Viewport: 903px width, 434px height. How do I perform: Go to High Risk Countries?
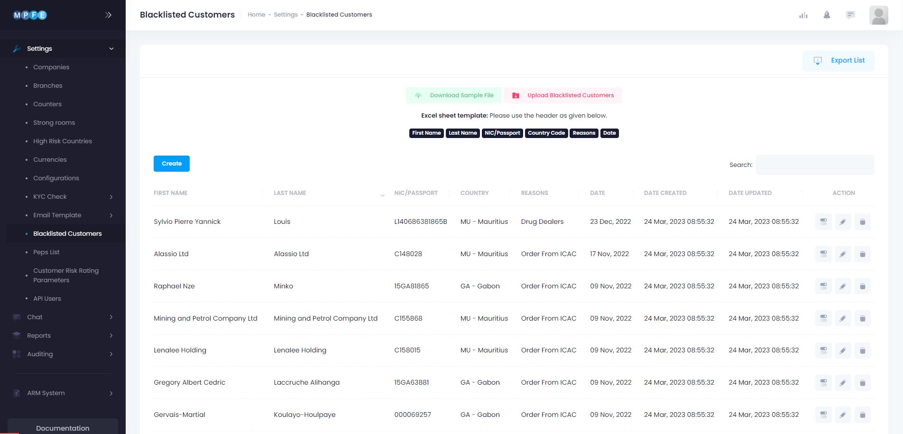coord(62,141)
